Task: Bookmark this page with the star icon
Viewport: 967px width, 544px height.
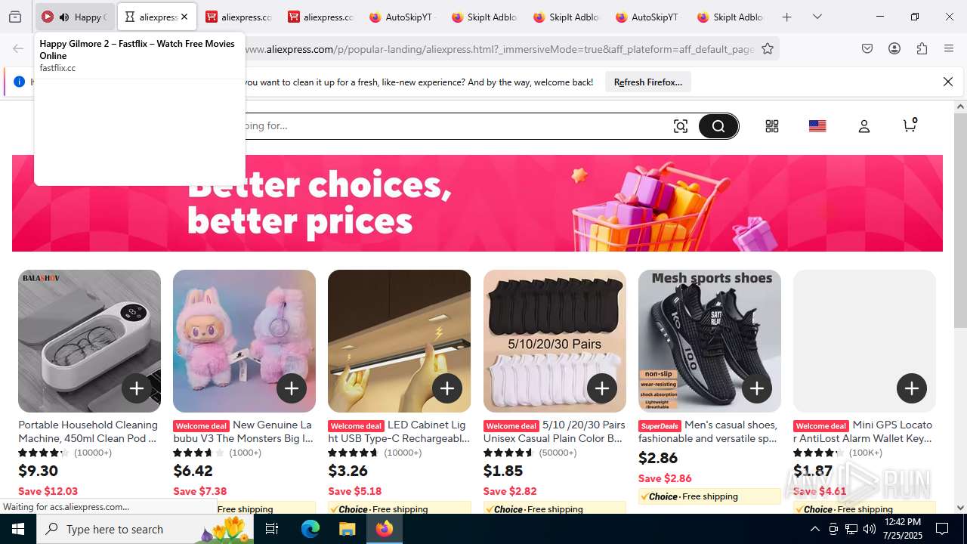Action: (768, 48)
